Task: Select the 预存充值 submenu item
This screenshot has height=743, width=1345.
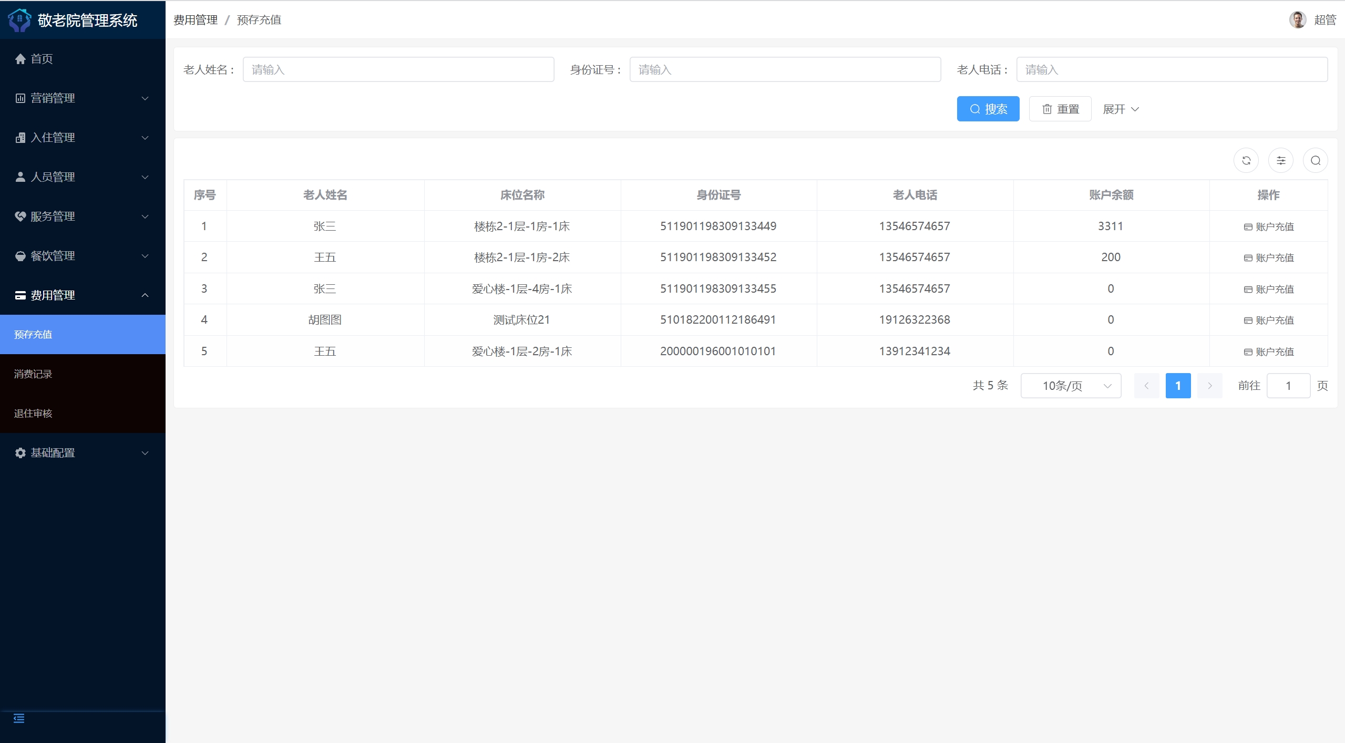Action: (x=83, y=335)
